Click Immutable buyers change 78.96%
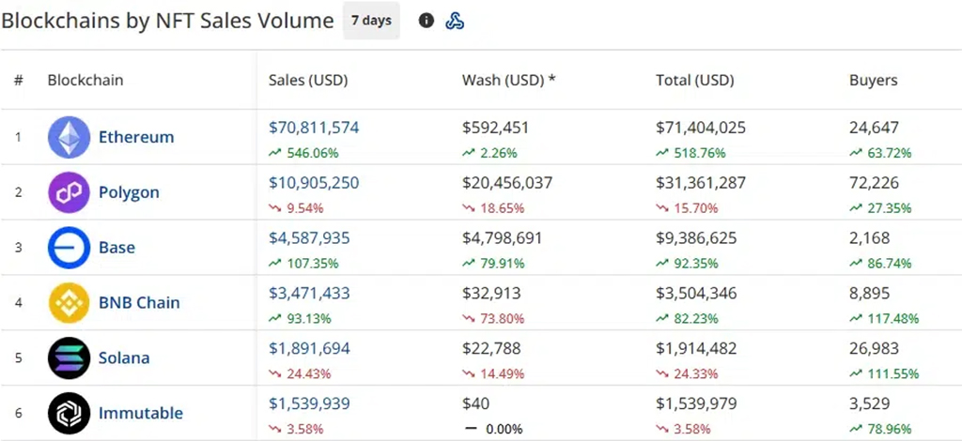This screenshot has width=962, height=441. coord(880,429)
